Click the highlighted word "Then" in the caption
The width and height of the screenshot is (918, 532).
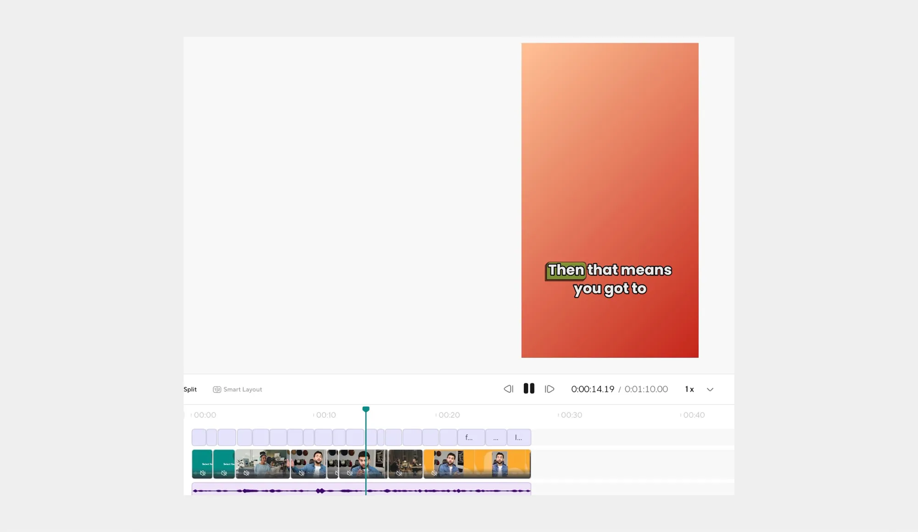pos(566,270)
